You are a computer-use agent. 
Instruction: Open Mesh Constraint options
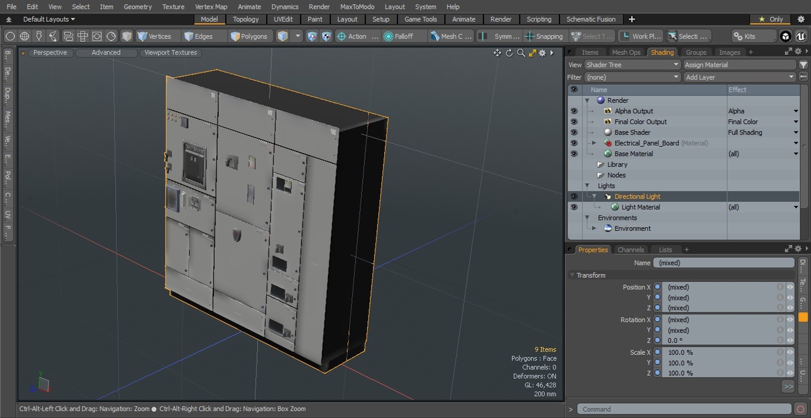(451, 36)
